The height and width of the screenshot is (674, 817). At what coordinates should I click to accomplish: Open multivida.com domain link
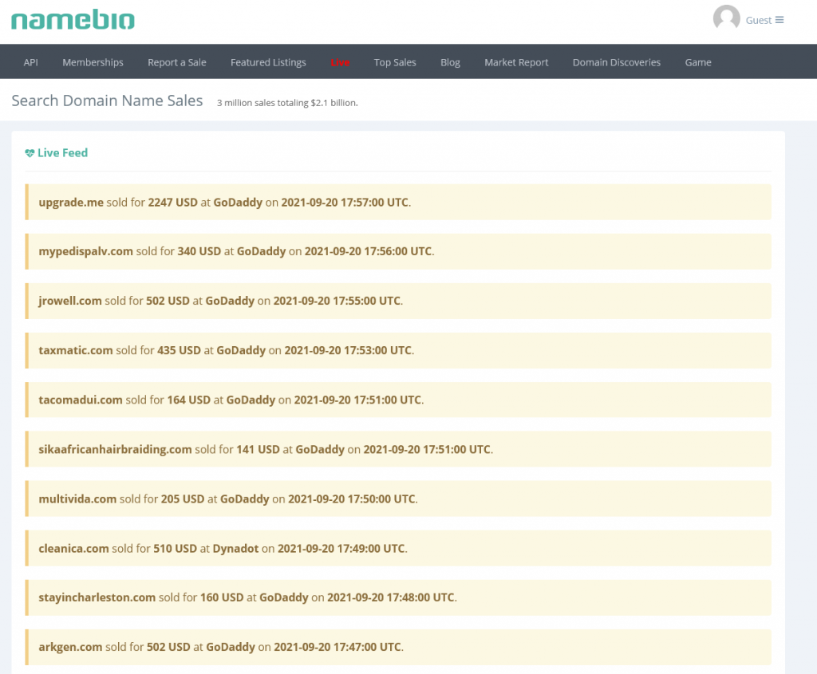point(77,499)
